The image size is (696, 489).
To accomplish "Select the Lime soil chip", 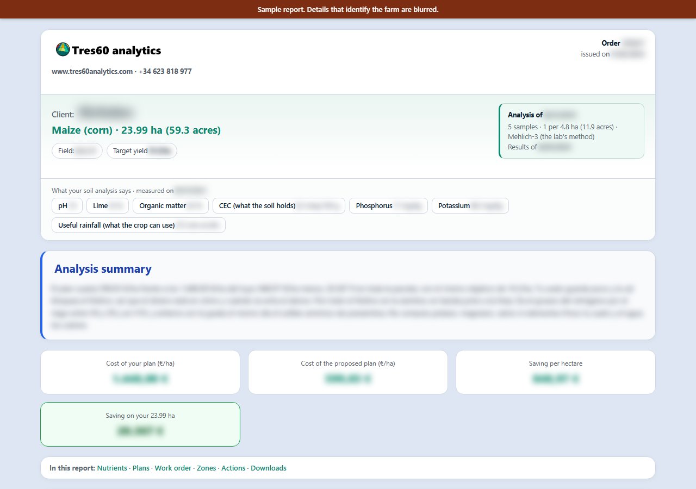I will pyautogui.click(x=108, y=206).
